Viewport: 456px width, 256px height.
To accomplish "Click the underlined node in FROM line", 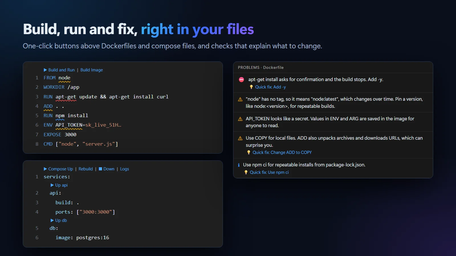I will tap(64, 78).
